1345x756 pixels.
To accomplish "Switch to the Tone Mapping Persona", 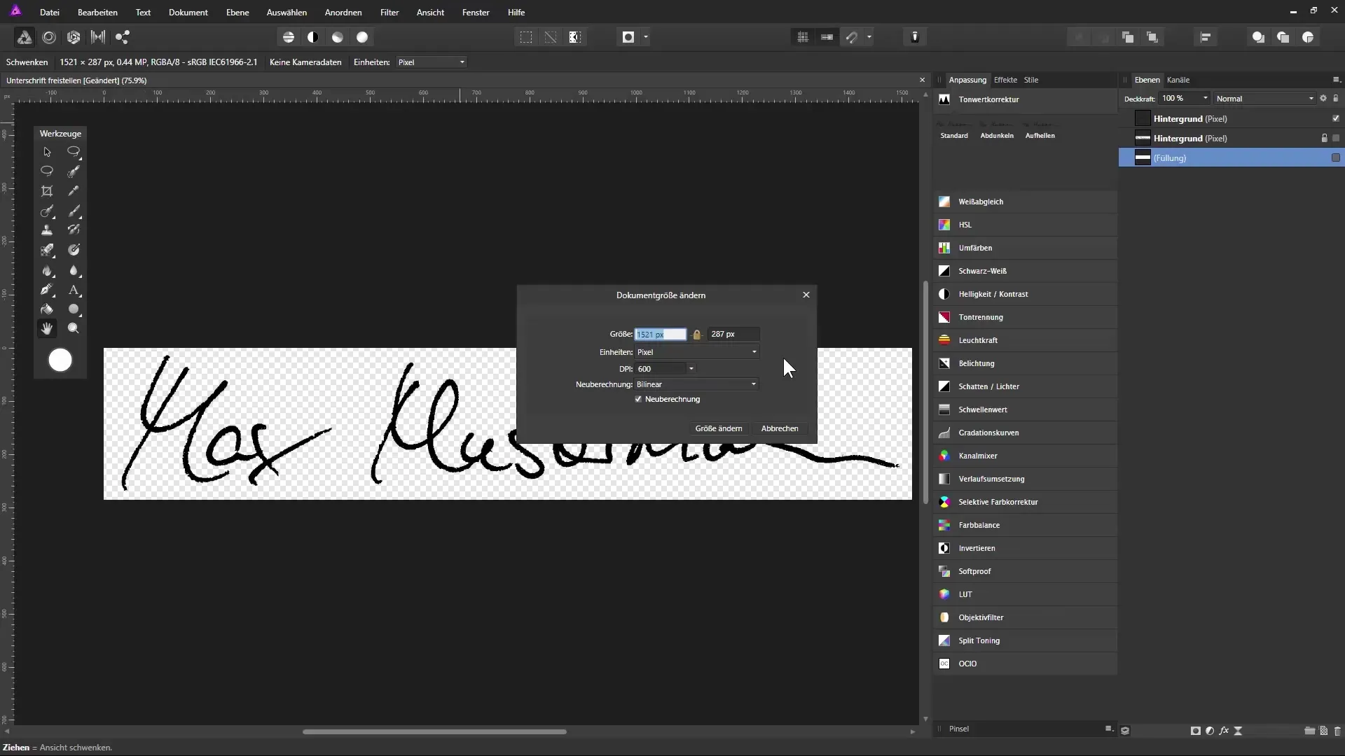I will 98,38.
